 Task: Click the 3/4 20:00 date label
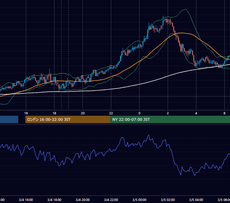[83, 200]
